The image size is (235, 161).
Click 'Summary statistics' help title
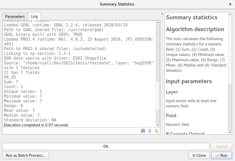click(191, 17)
